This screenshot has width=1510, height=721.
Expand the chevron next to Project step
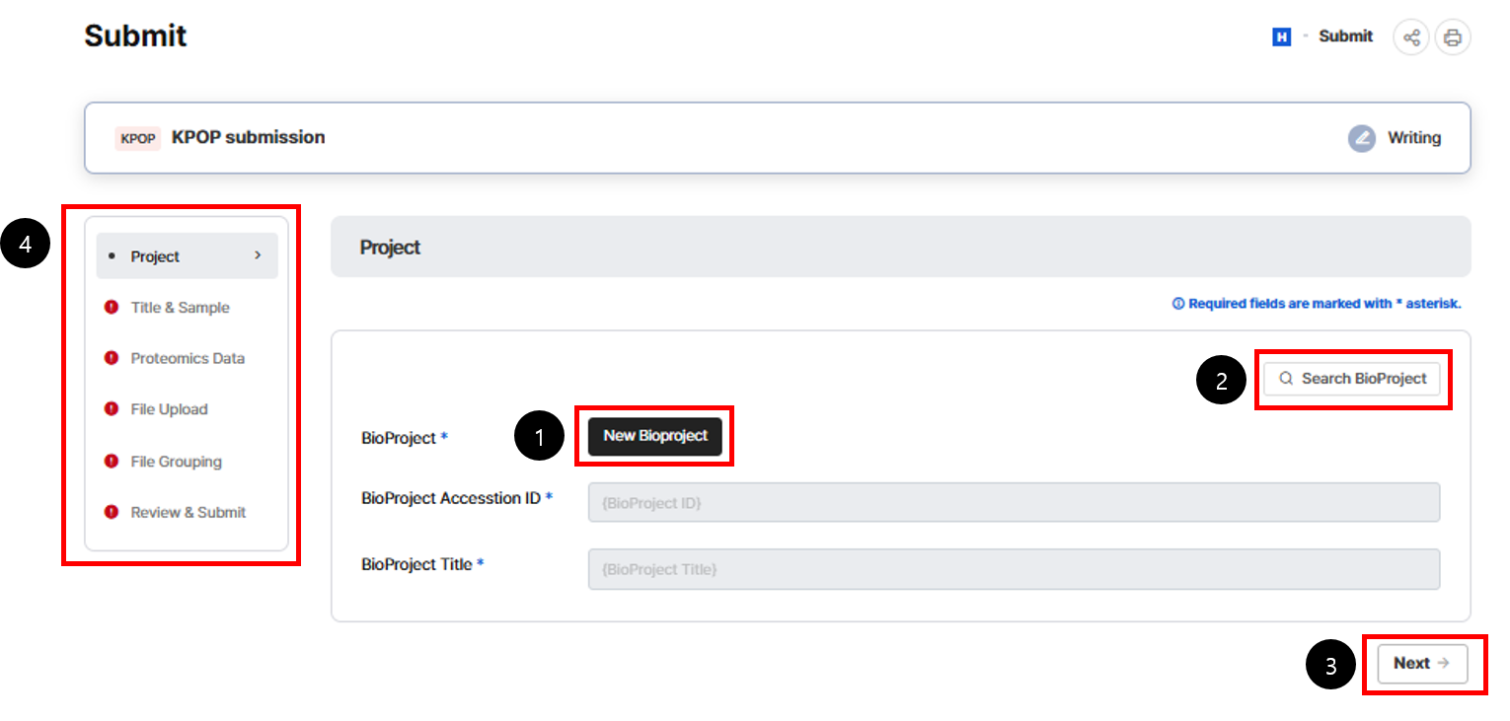[258, 255]
